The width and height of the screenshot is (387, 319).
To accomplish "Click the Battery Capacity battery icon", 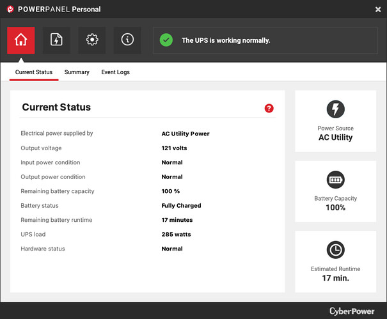I will [335, 180].
